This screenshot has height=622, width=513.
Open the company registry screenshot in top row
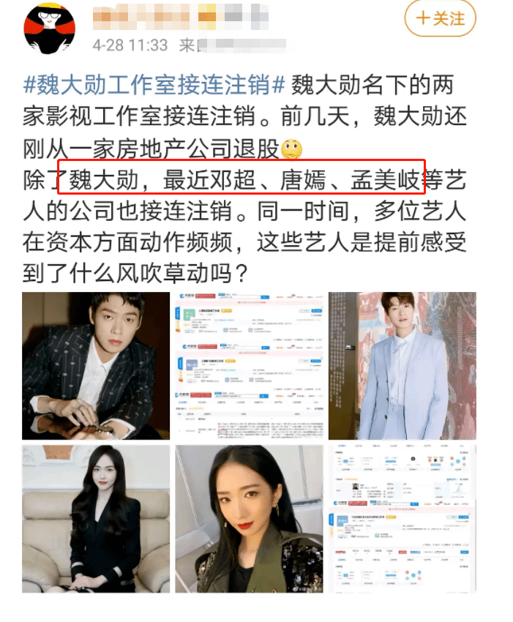click(x=249, y=366)
